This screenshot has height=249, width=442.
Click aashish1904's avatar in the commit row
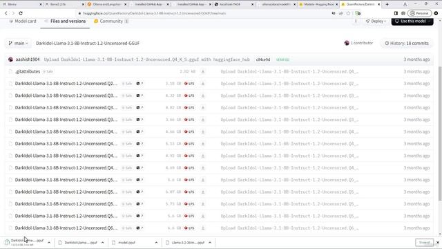11,59
